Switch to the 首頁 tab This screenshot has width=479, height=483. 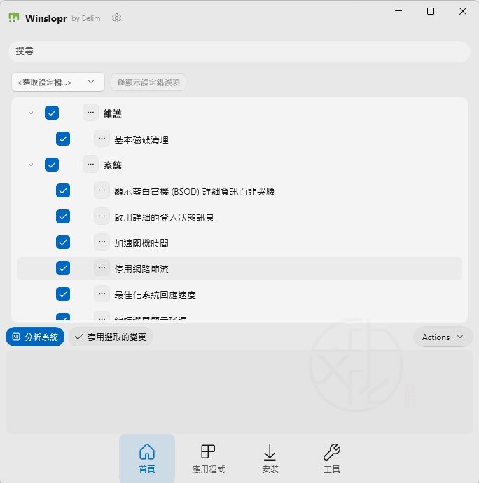pyautogui.click(x=147, y=458)
